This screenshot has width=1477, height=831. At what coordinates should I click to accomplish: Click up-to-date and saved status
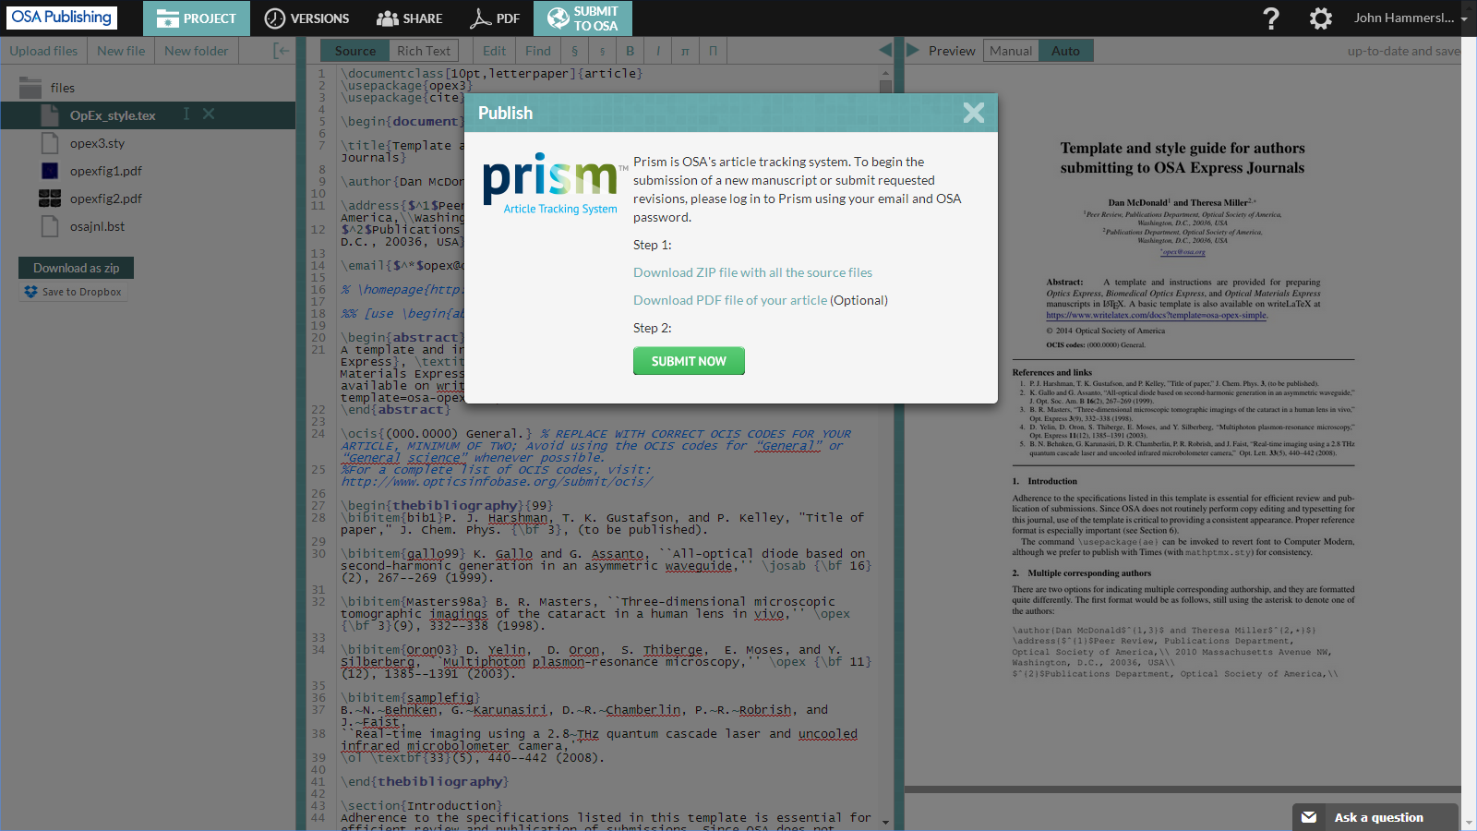point(1404,51)
